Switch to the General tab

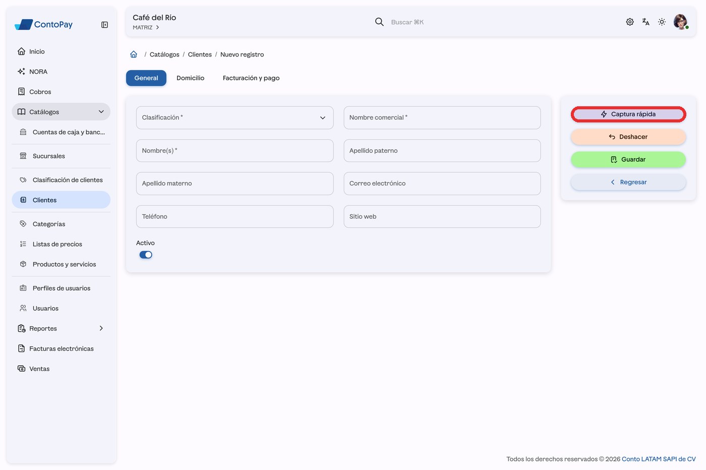click(146, 78)
